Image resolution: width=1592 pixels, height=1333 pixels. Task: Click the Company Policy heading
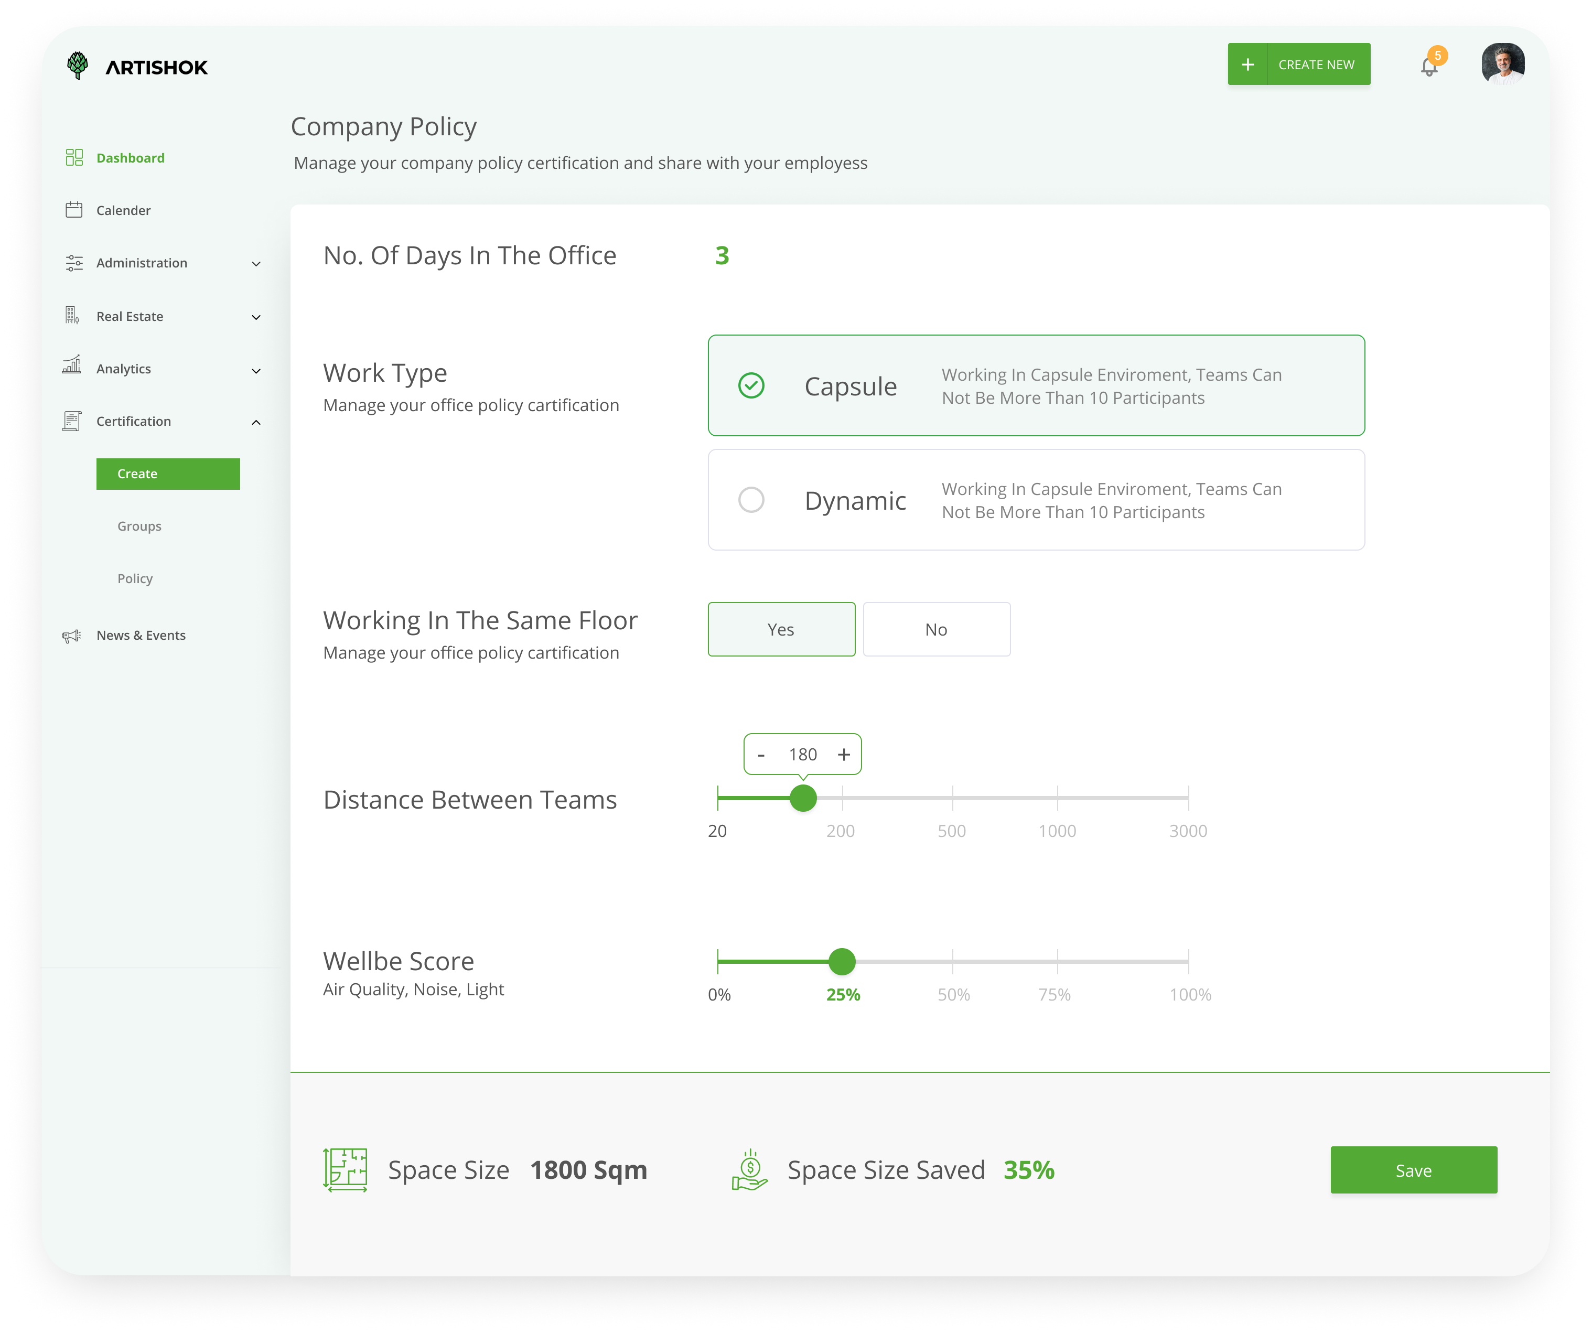(x=384, y=126)
